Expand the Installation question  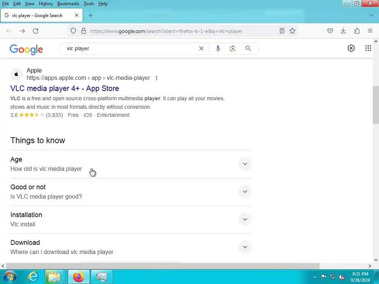(245, 220)
